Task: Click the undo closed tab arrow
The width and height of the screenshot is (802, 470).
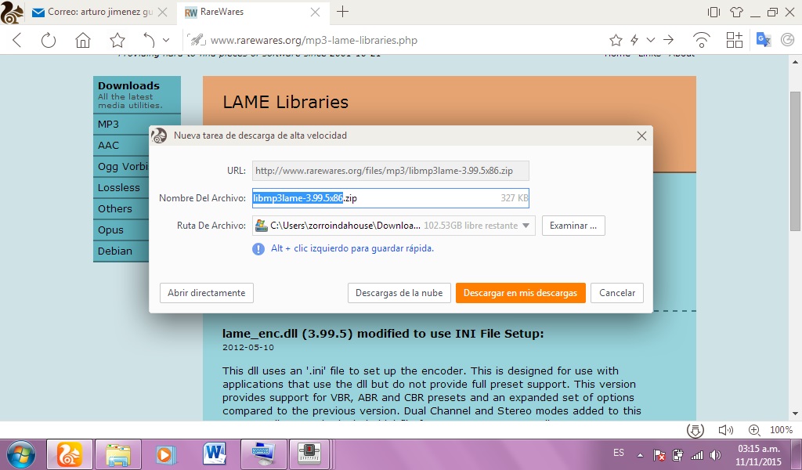Action: 149,40
